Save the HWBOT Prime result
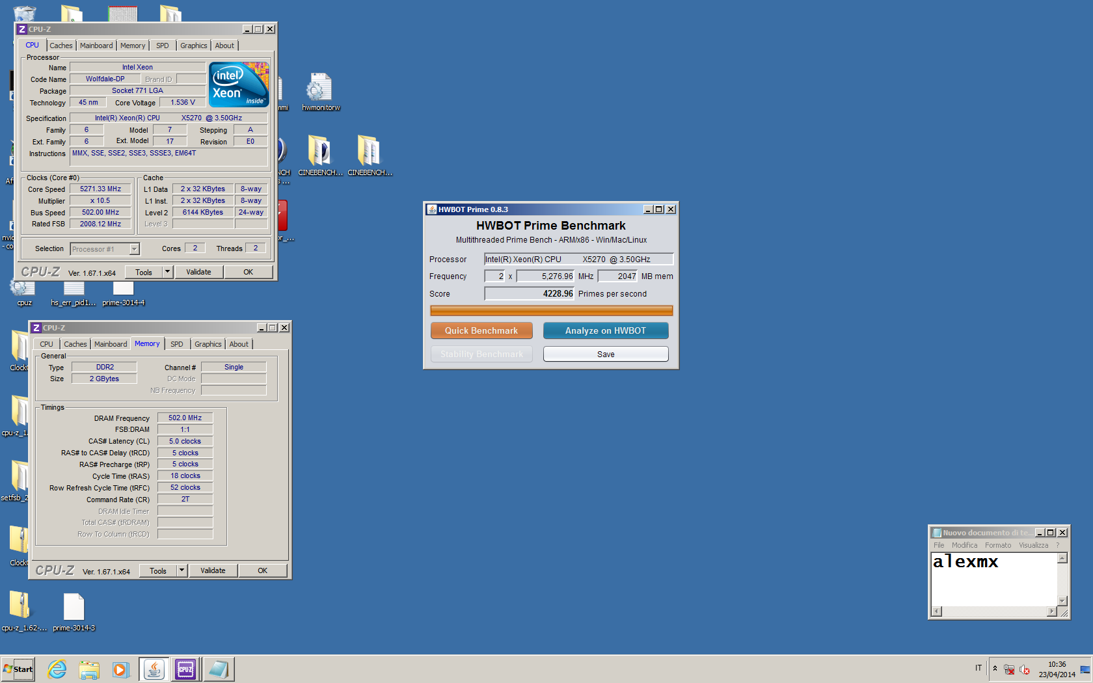The height and width of the screenshot is (683, 1093). 606,354
